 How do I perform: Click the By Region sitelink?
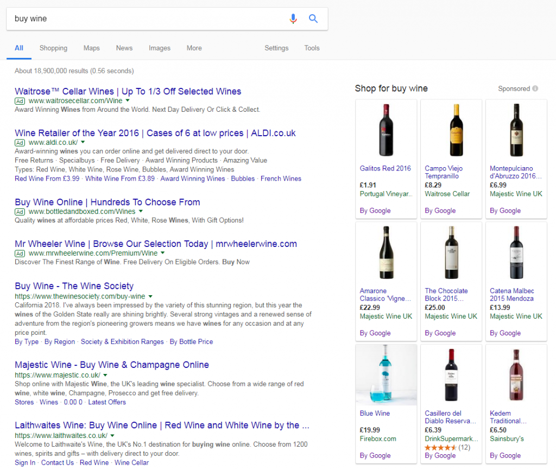click(x=60, y=342)
